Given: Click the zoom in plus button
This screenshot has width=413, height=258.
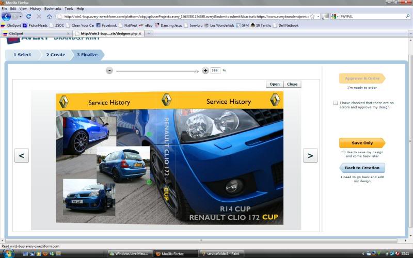Looking at the screenshot, I should [205, 71].
